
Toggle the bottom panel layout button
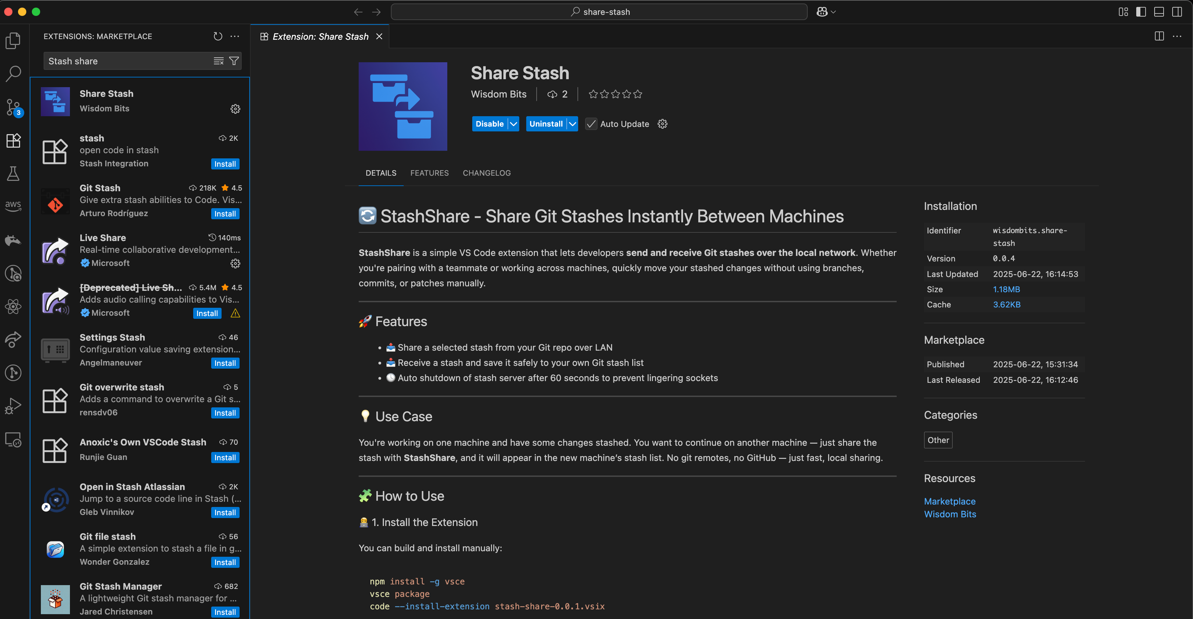(x=1159, y=11)
